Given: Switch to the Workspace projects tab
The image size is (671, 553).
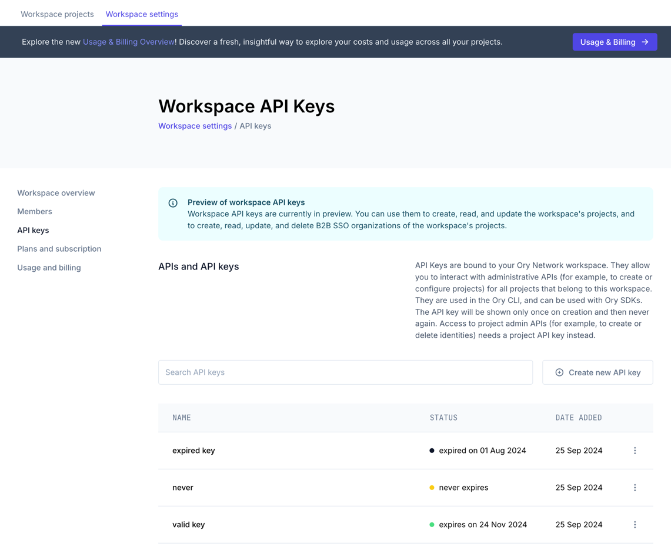Looking at the screenshot, I should click(57, 14).
